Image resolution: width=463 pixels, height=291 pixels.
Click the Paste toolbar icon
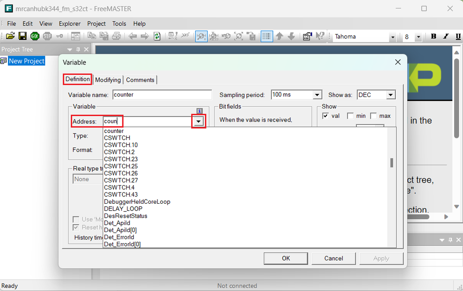point(104,36)
